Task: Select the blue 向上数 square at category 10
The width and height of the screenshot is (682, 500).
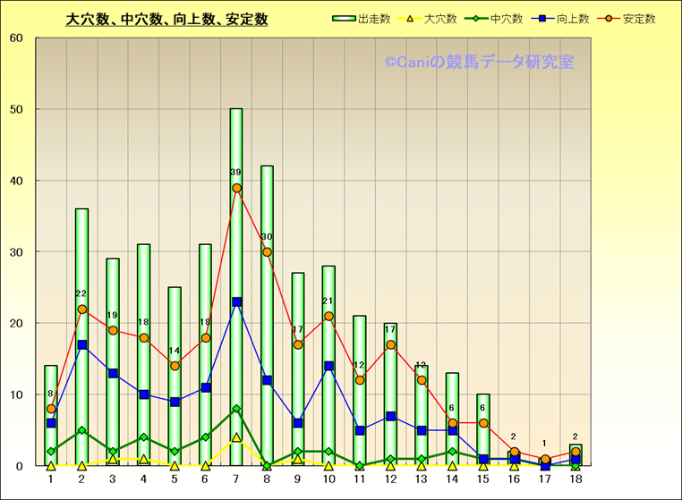Action: coord(328,366)
